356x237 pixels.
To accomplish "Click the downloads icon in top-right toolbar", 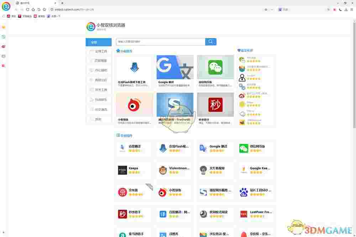I will [346, 10].
